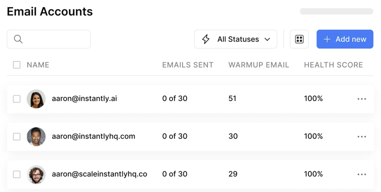Open three-dot menu for aaron@scaleinstantlyhq.co

click(362, 174)
